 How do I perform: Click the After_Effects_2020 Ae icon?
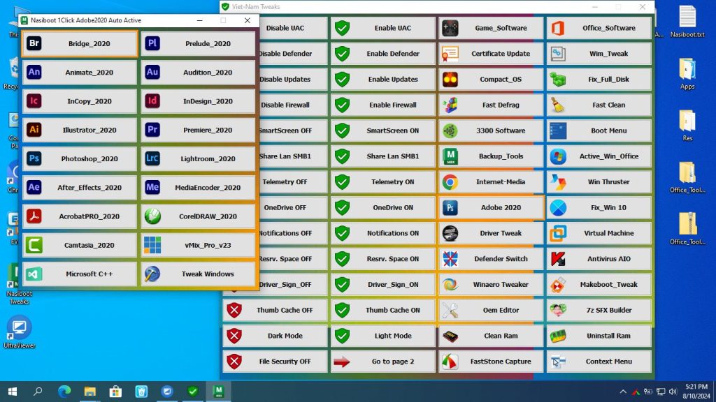click(34, 187)
